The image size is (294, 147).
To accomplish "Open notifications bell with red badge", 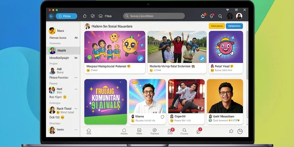I will click(x=212, y=16).
